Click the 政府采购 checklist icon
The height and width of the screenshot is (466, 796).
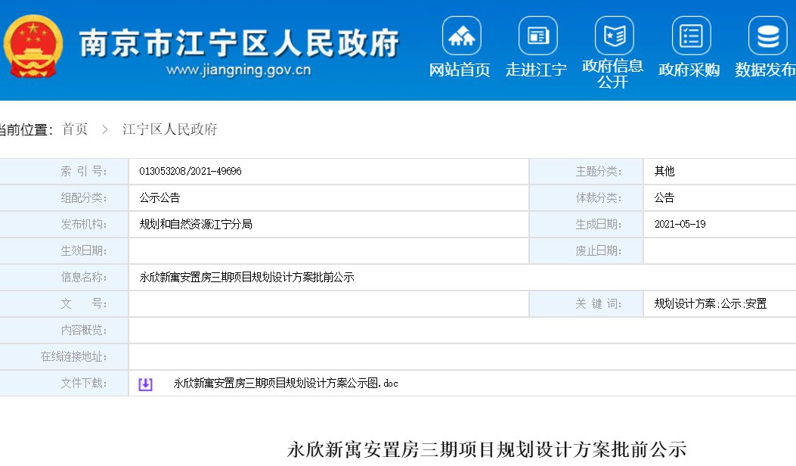click(691, 36)
